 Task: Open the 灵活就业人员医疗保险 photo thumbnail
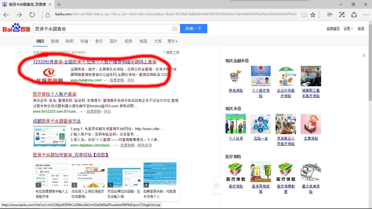pyautogui.click(x=286, y=124)
